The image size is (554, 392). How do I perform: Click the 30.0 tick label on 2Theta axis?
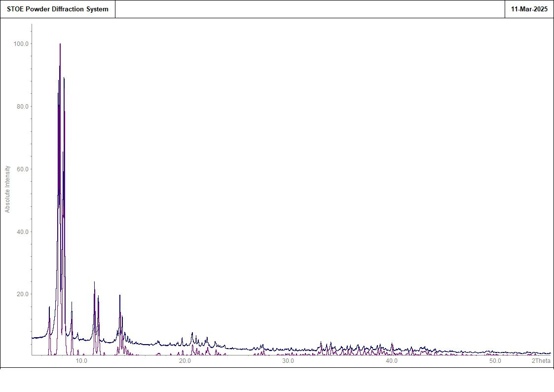(288, 361)
